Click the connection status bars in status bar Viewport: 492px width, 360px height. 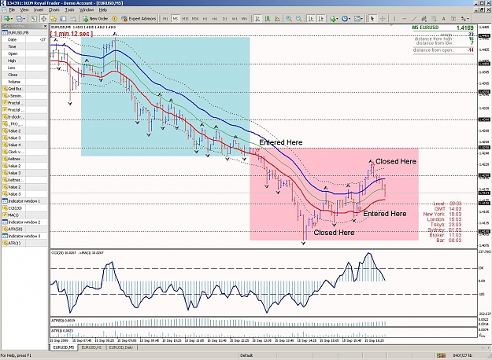point(441,355)
